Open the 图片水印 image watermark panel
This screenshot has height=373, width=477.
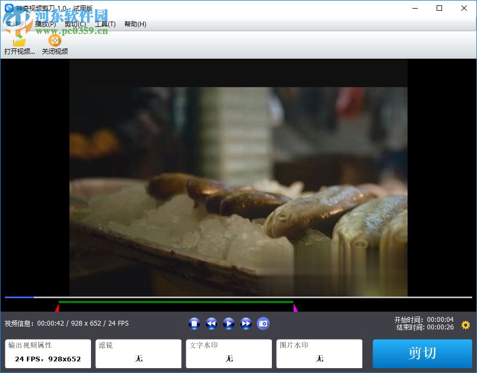(x=319, y=354)
